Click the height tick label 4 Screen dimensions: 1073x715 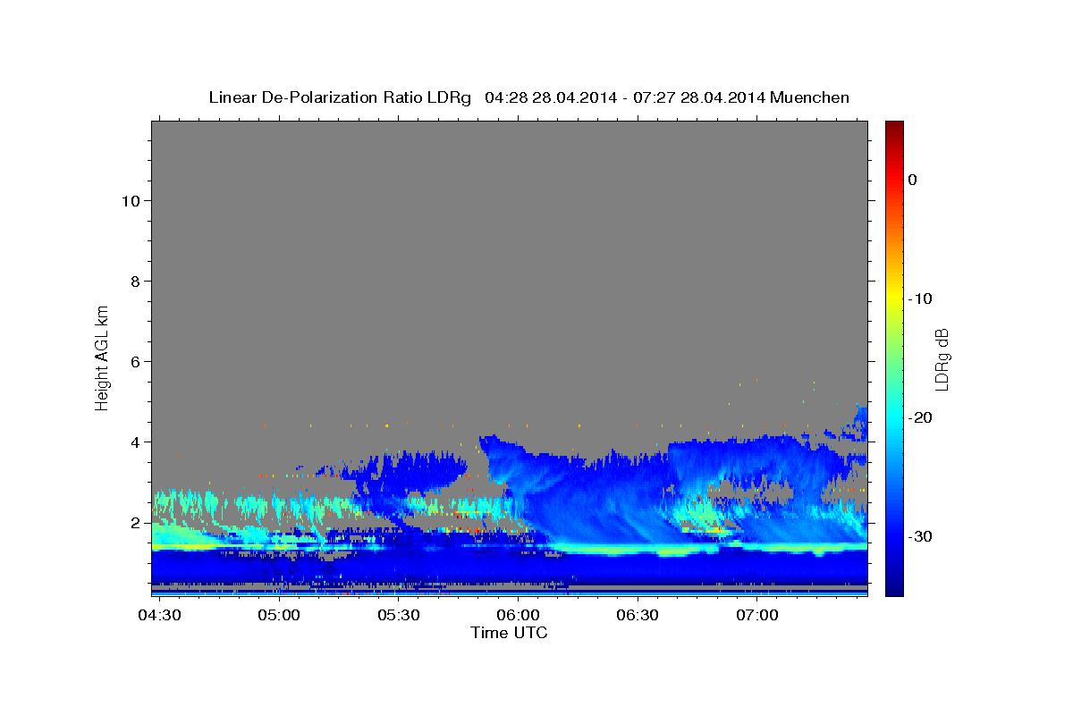click(136, 442)
